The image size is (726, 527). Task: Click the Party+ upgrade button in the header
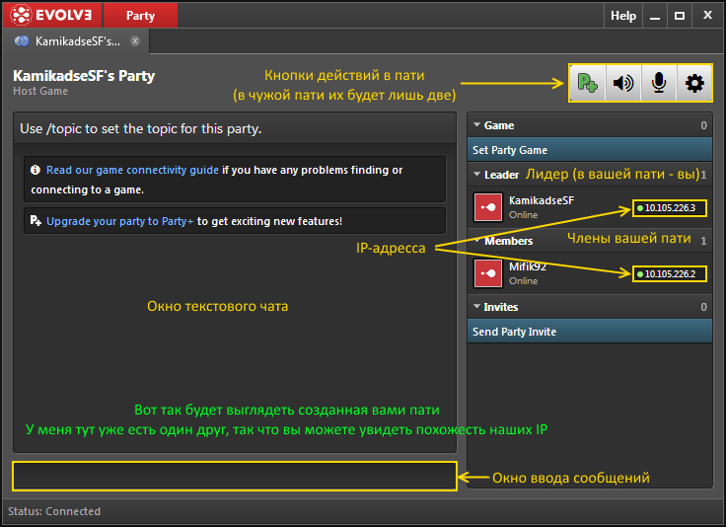[588, 84]
